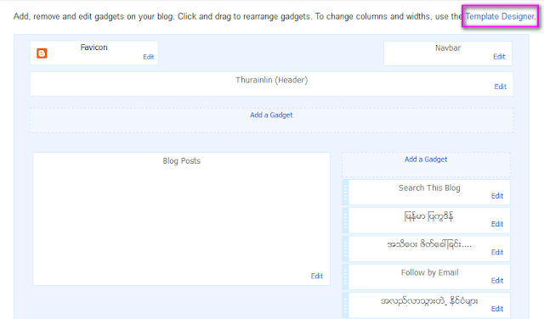Edit the Follow by Email gadget

[496, 281]
